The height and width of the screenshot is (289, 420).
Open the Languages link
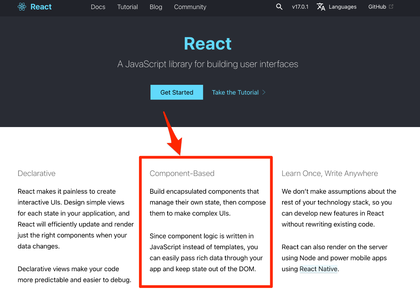(343, 7)
